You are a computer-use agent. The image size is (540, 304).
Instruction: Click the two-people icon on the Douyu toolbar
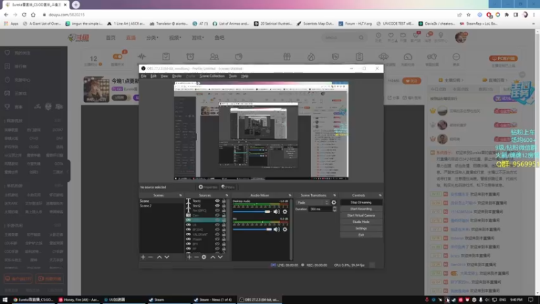214,57
